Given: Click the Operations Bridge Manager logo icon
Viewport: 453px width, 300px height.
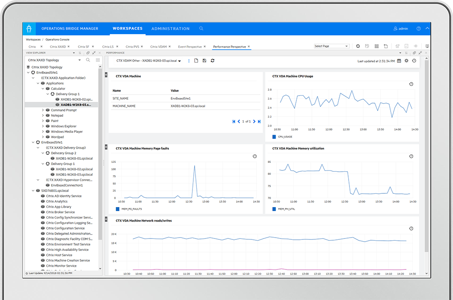Looking at the screenshot, I should [29, 29].
